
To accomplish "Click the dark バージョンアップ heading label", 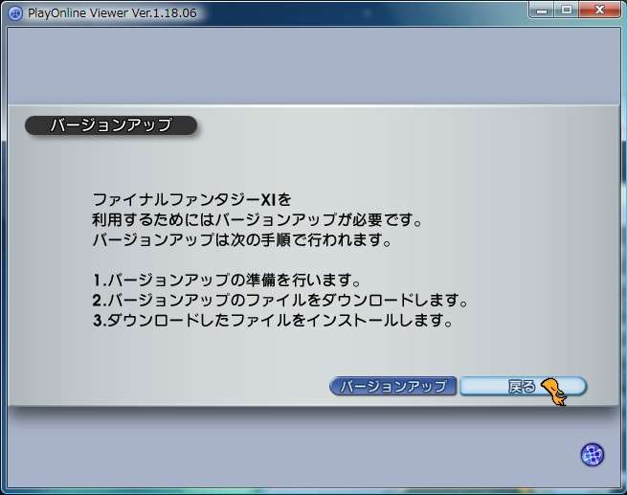I will pyautogui.click(x=111, y=125).
